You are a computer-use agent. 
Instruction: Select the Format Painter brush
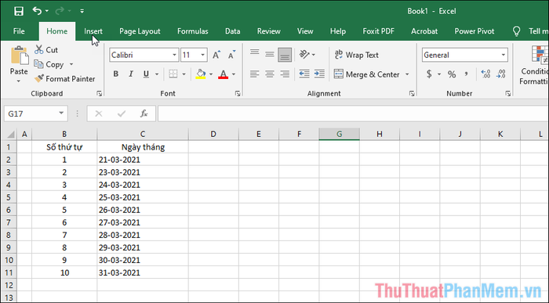point(39,78)
